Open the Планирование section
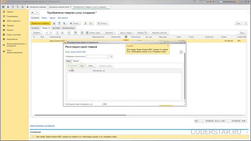 click(x=12, y=16)
